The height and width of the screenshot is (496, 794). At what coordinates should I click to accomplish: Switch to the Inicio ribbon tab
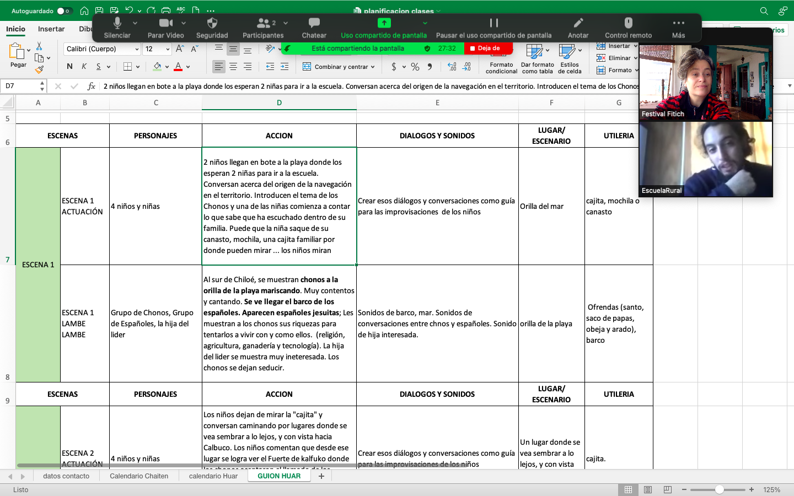[x=15, y=29]
